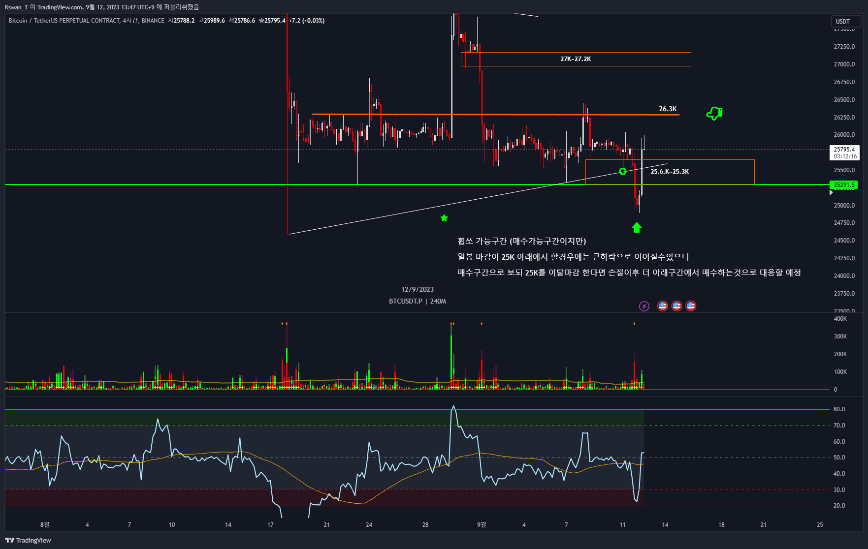
Task: Click the change value +7.2 (+0.03%)
Action: click(307, 21)
